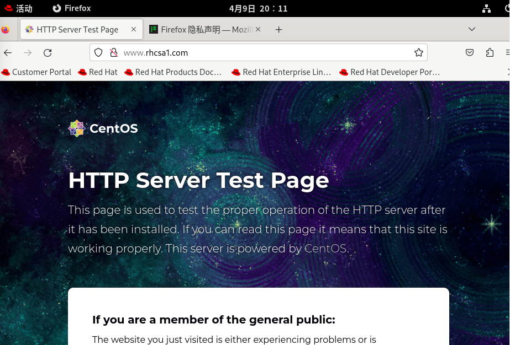
Task: Open the system power menu icon
Action: pos(507,8)
